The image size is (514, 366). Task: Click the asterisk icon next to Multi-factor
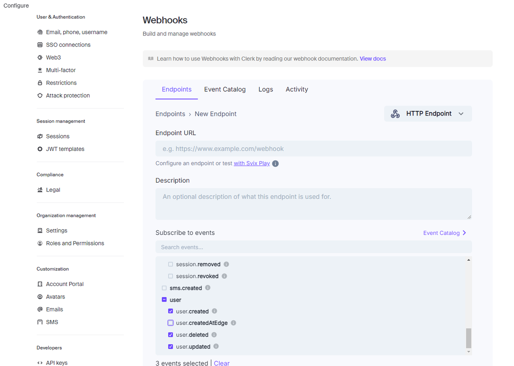[x=40, y=70]
